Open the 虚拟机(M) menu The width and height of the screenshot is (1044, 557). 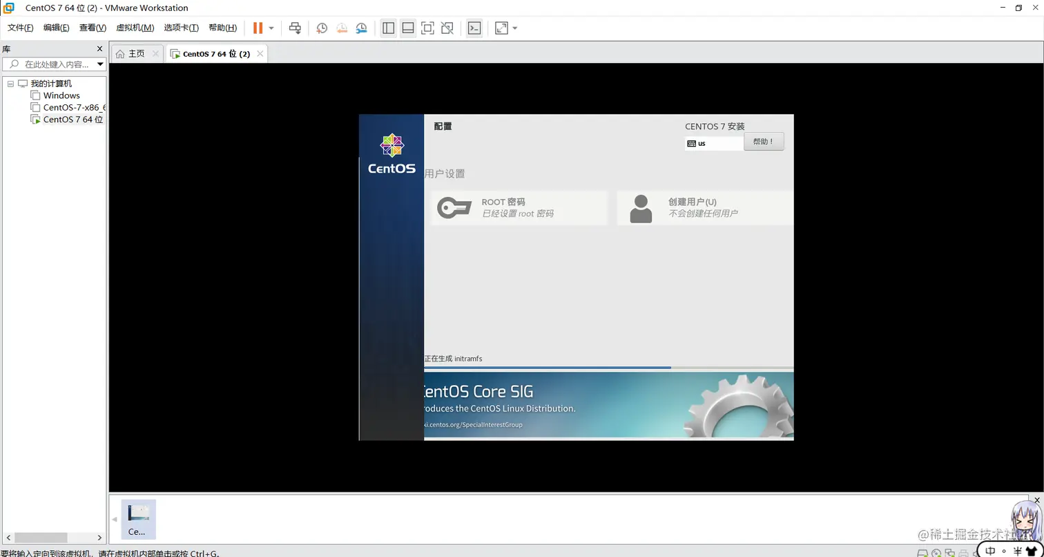[x=135, y=28]
